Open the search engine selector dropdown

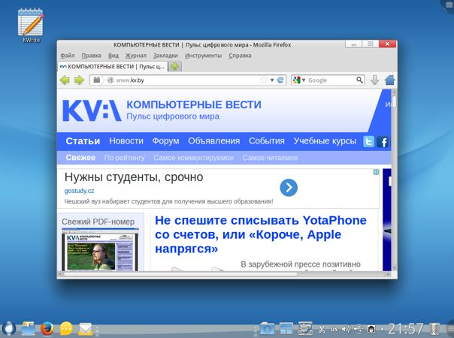tap(304, 80)
